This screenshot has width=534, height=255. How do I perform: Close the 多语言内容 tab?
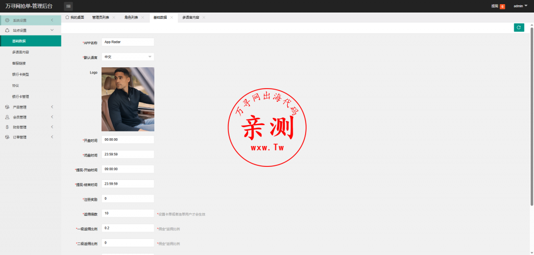tap(204, 17)
